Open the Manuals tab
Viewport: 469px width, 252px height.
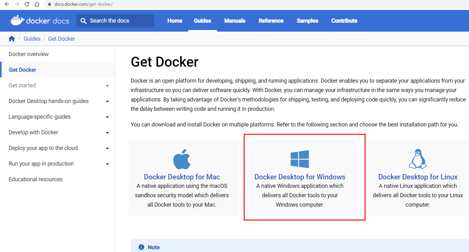click(235, 21)
